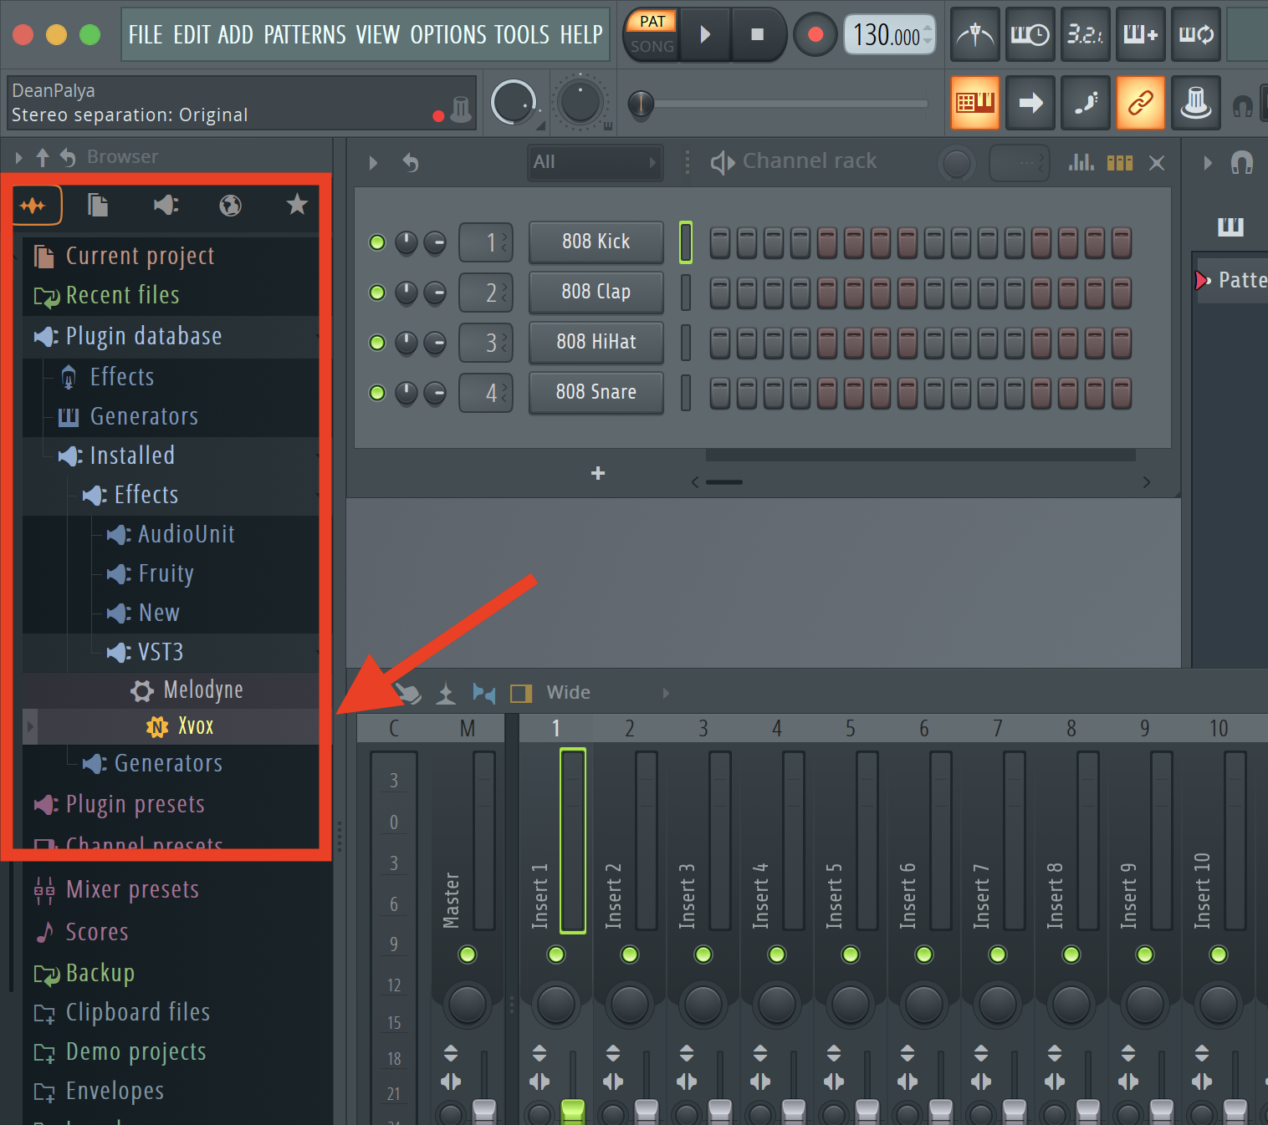The image size is (1268, 1125).
Task: Open the mixer 'Wide' layout dropdown
Action: point(608,693)
